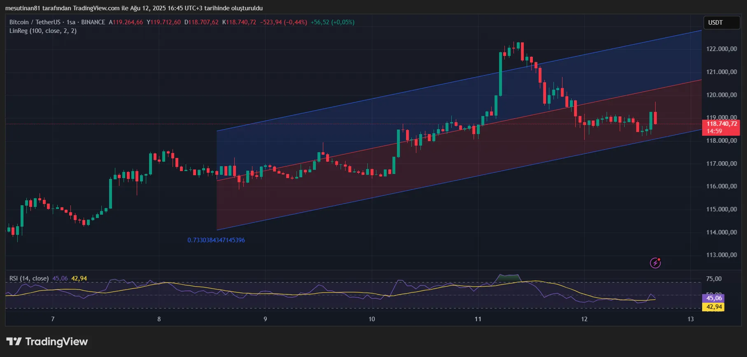The height and width of the screenshot is (357, 747).
Task: Click the 115.000,00 price axis label
Action: pyautogui.click(x=721, y=209)
